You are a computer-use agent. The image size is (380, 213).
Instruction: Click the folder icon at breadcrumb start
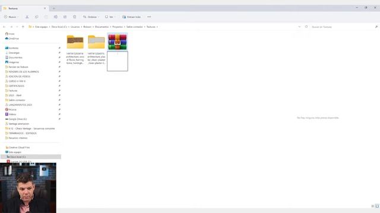click(30, 27)
